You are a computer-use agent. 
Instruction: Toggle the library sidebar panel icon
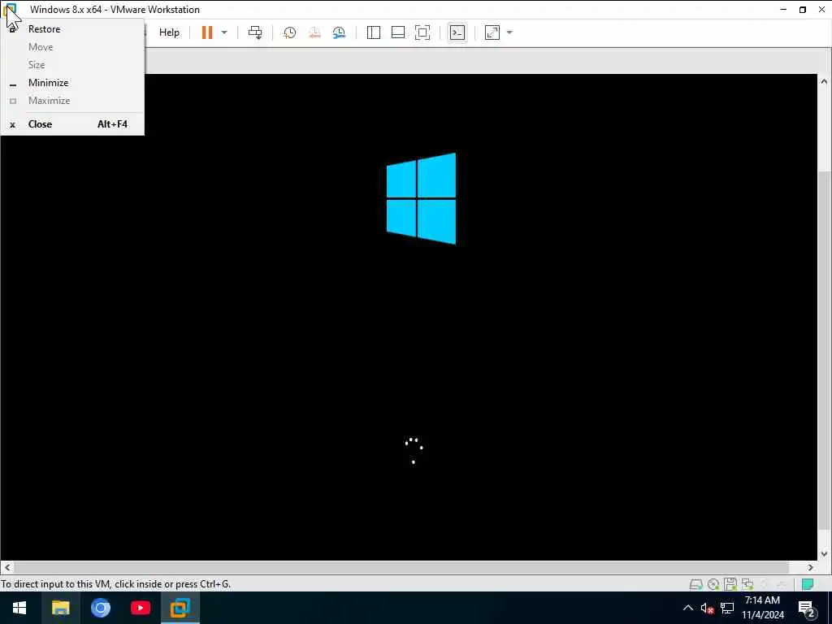pos(374,32)
